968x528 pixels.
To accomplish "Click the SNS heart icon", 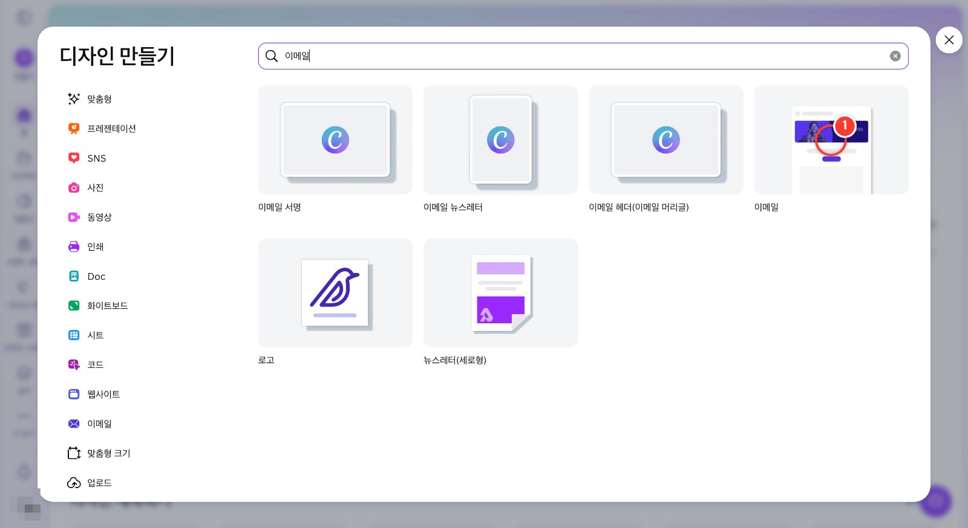I will (74, 158).
